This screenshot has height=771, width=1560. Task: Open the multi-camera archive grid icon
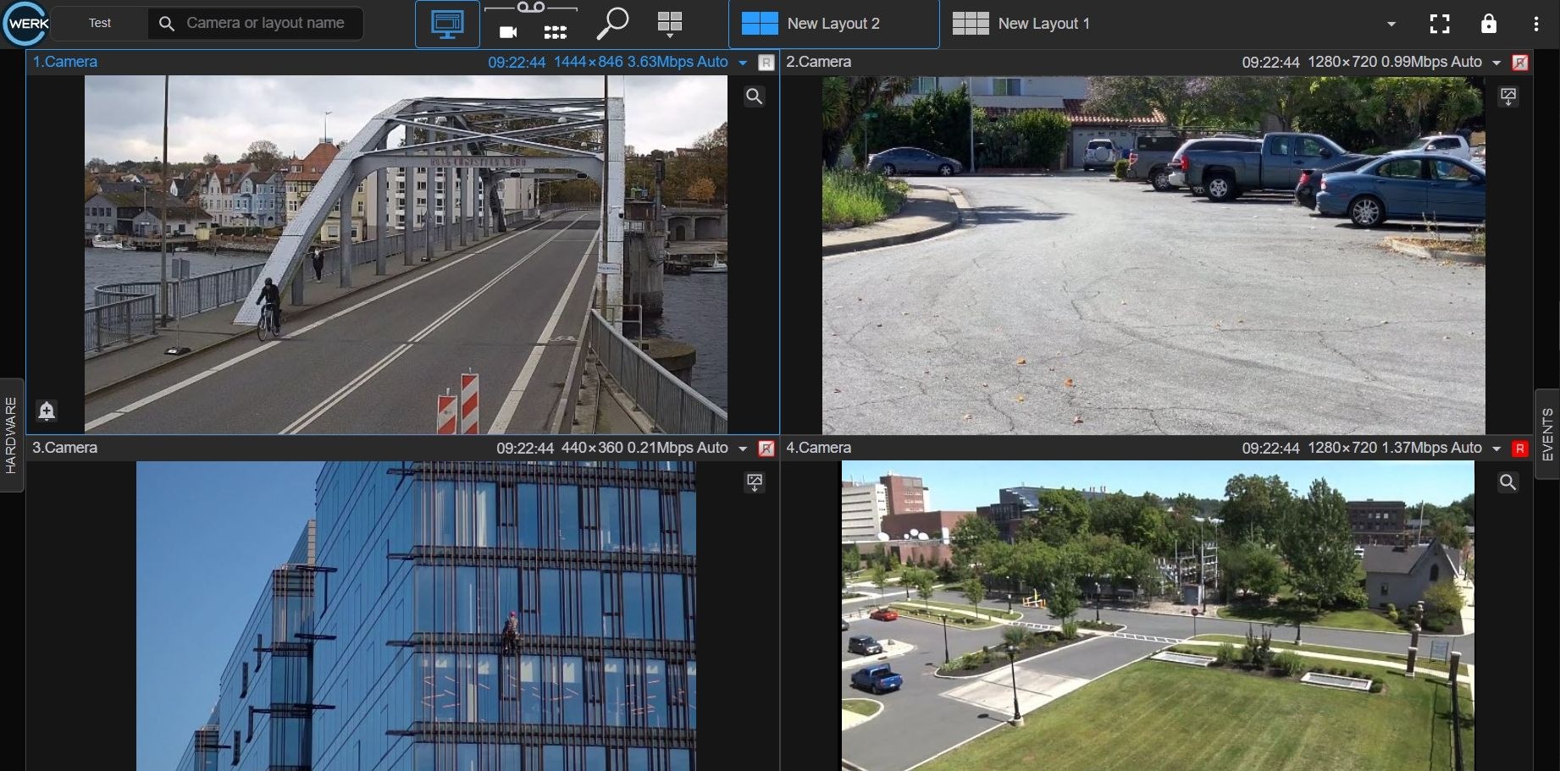555,32
